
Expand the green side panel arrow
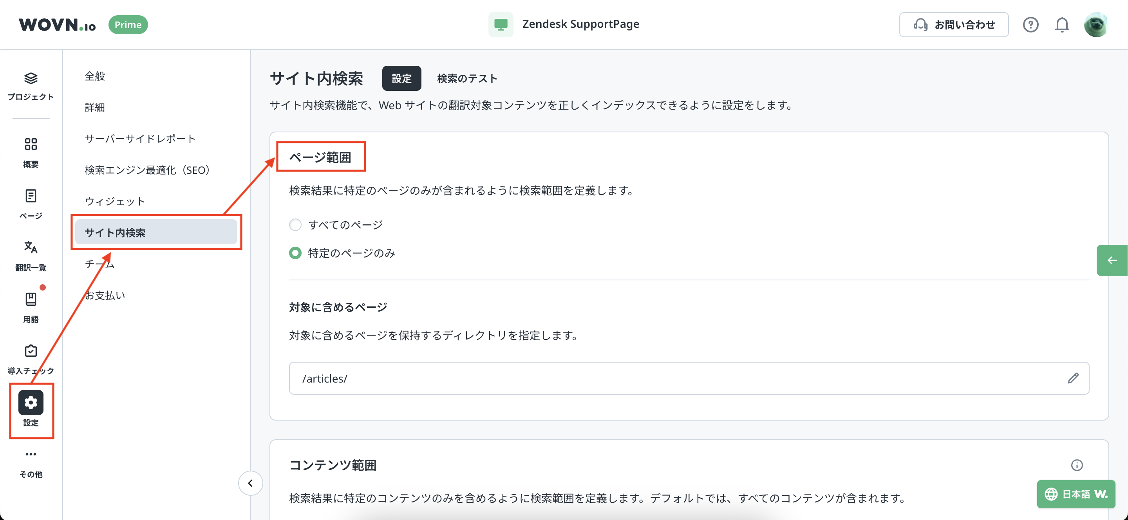[x=1112, y=260]
